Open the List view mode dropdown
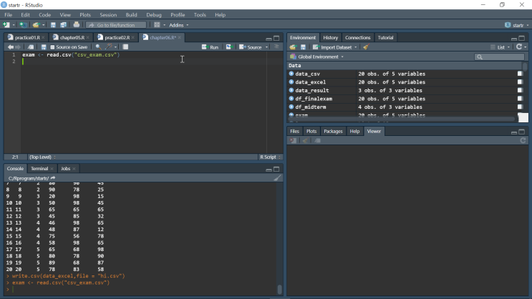Screen dimensions: 532x299 pyautogui.click(x=500, y=47)
